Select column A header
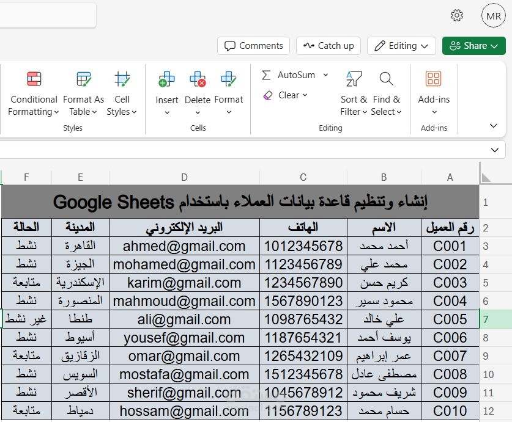The height and width of the screenshot is (422, 512). [x=450, y=177]
